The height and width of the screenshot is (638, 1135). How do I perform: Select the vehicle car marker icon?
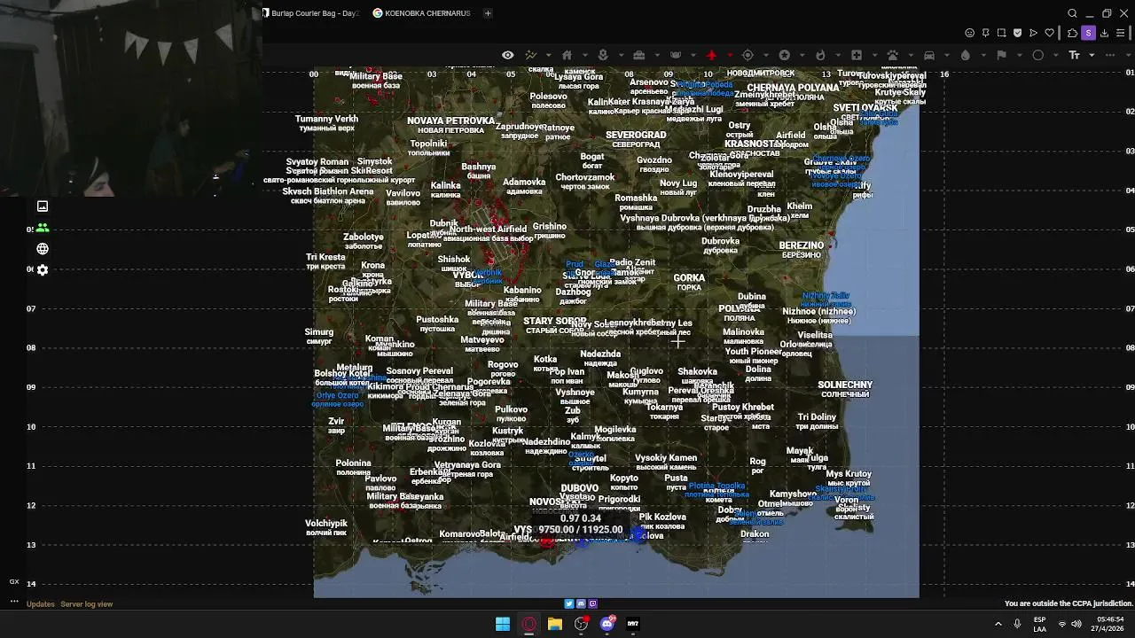pyautogui.click(x=929, y=55)
